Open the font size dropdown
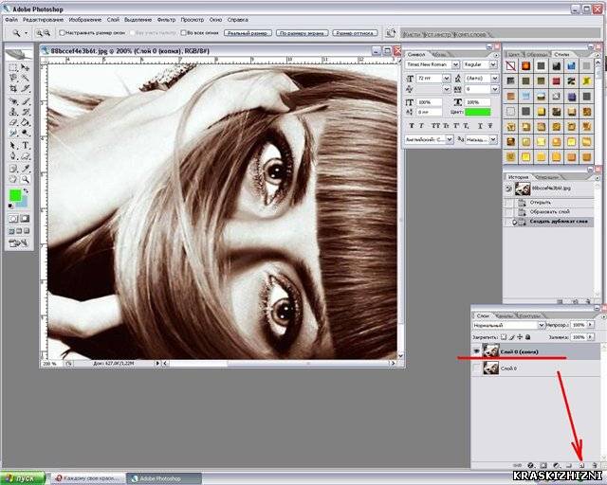This screenshot has width=607, height=485. (x=447, y=78)
